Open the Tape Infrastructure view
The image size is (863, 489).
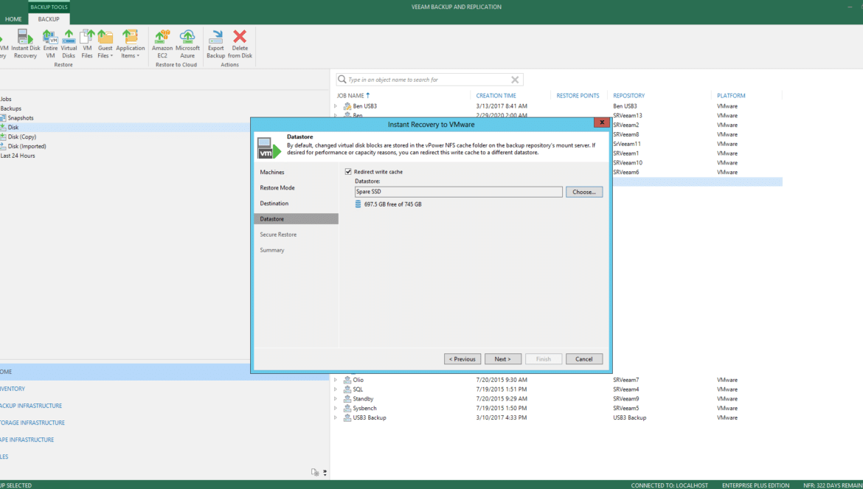click(27, 440)
